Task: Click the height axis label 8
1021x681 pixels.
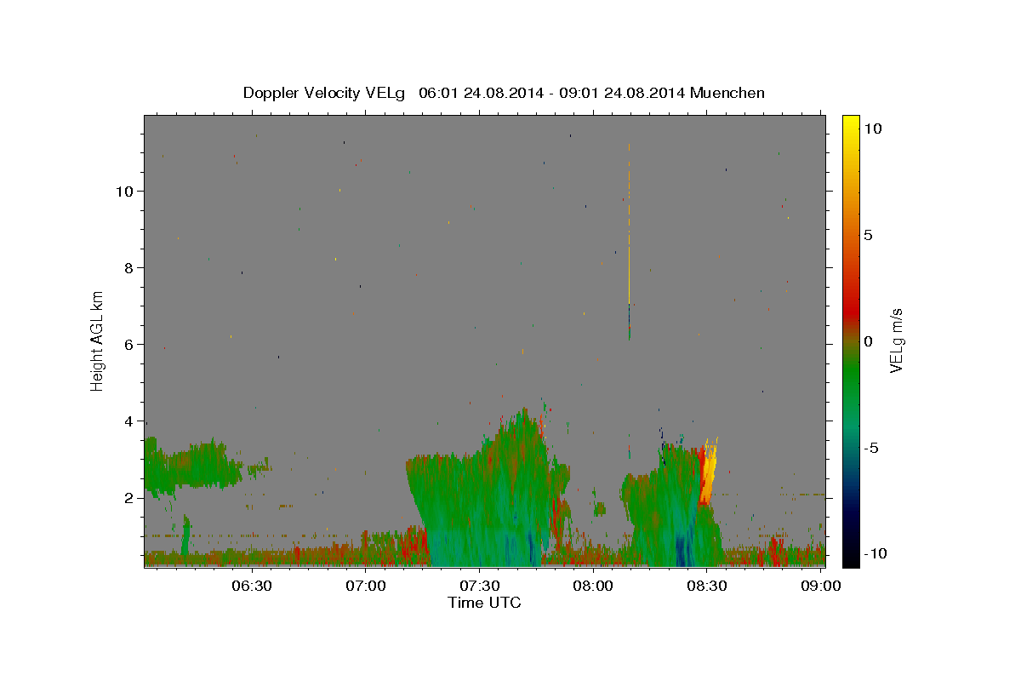Action: point(129,268)
